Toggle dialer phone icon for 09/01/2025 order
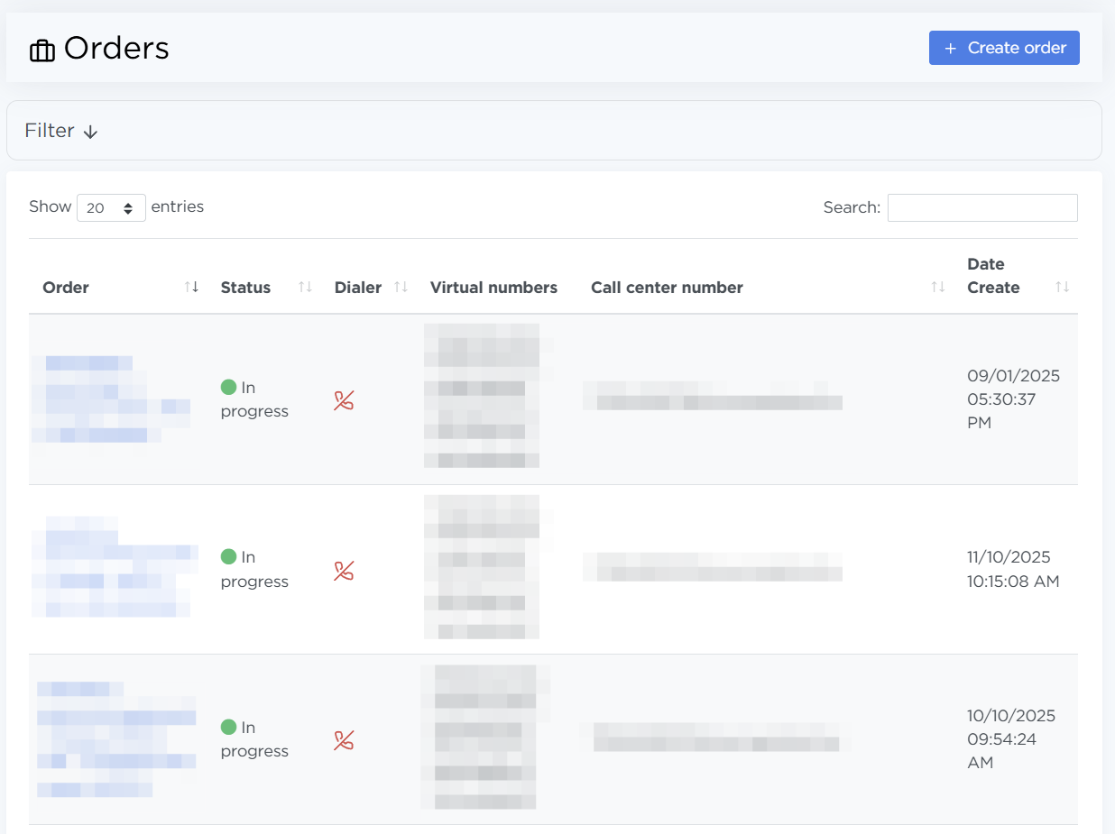 click(344, 400)
